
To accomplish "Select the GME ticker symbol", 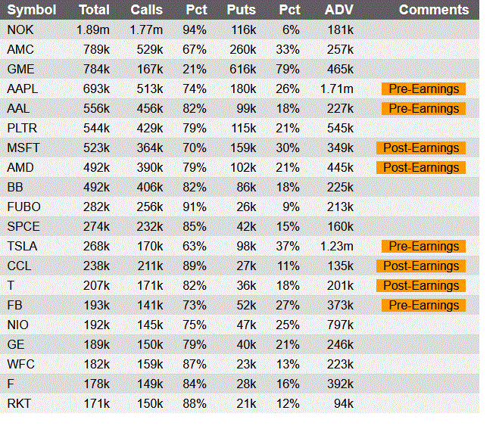I will (x=20, y=69).
